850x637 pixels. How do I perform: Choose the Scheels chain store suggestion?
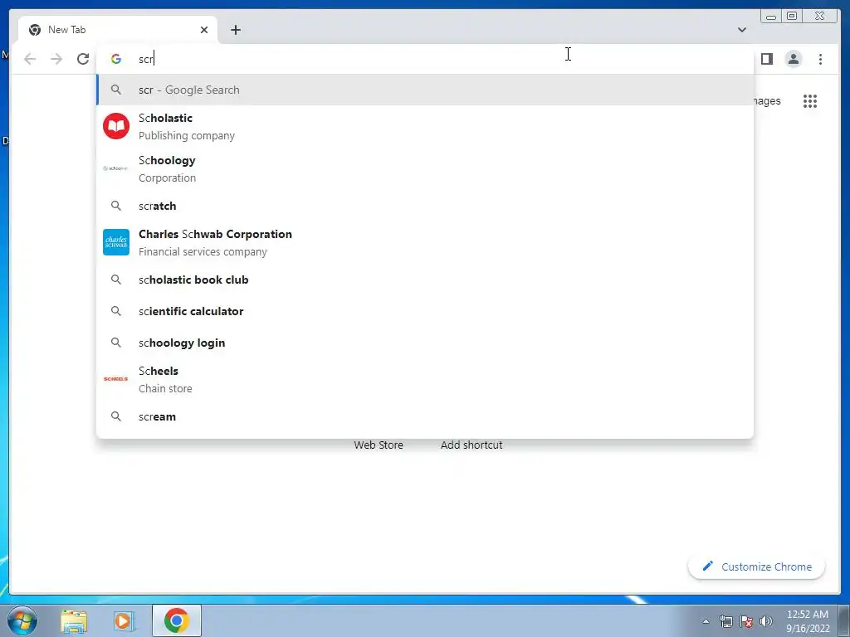425,378
